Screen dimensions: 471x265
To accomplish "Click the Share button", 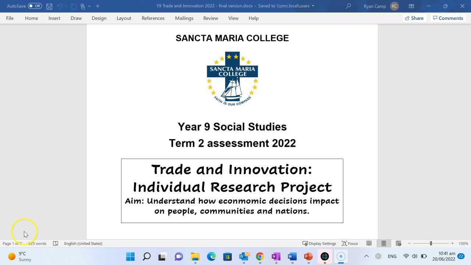I will (x=414, y=18).
